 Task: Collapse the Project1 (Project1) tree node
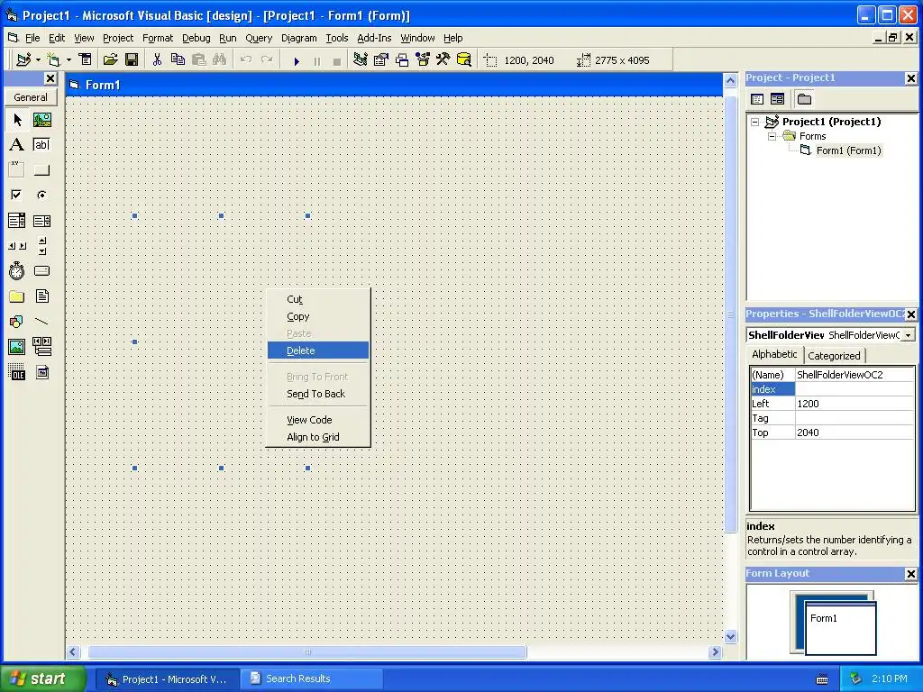754,122
